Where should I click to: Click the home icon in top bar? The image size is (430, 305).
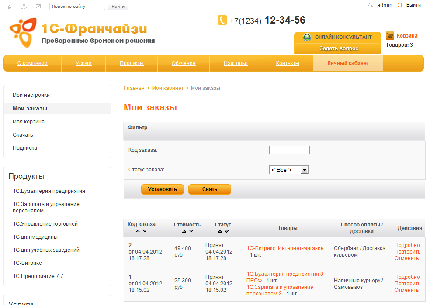click(10, 7)
